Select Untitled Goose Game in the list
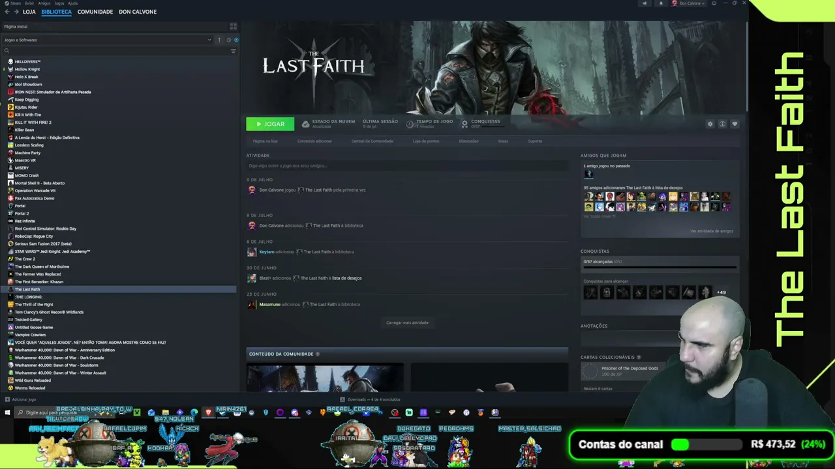Image resolution: width=835 pixels, height=469 pixels. pyautogui.click(x=34, y=328)
